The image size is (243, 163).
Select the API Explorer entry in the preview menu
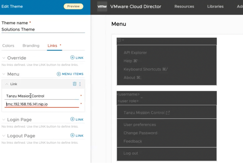pyautogui.click(x=135, y=52)
